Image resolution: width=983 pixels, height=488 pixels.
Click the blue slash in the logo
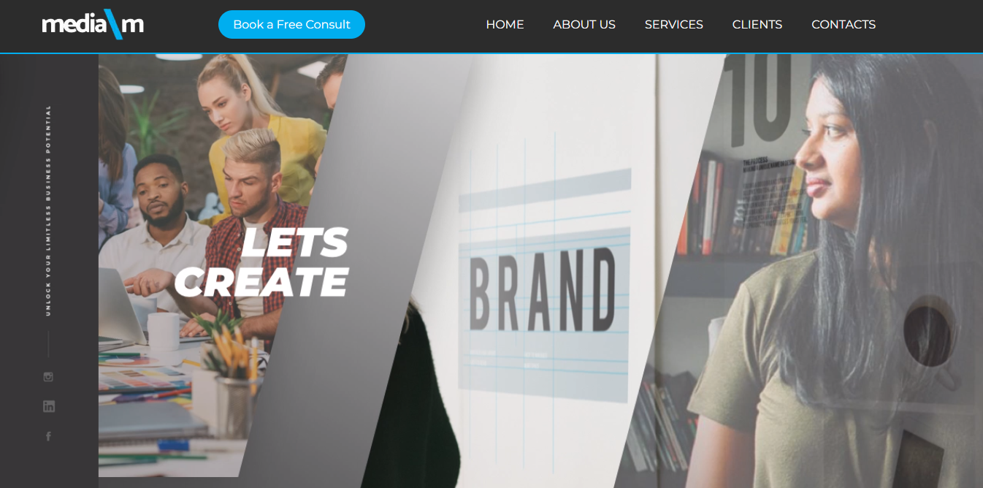click(x=112, y=24)
